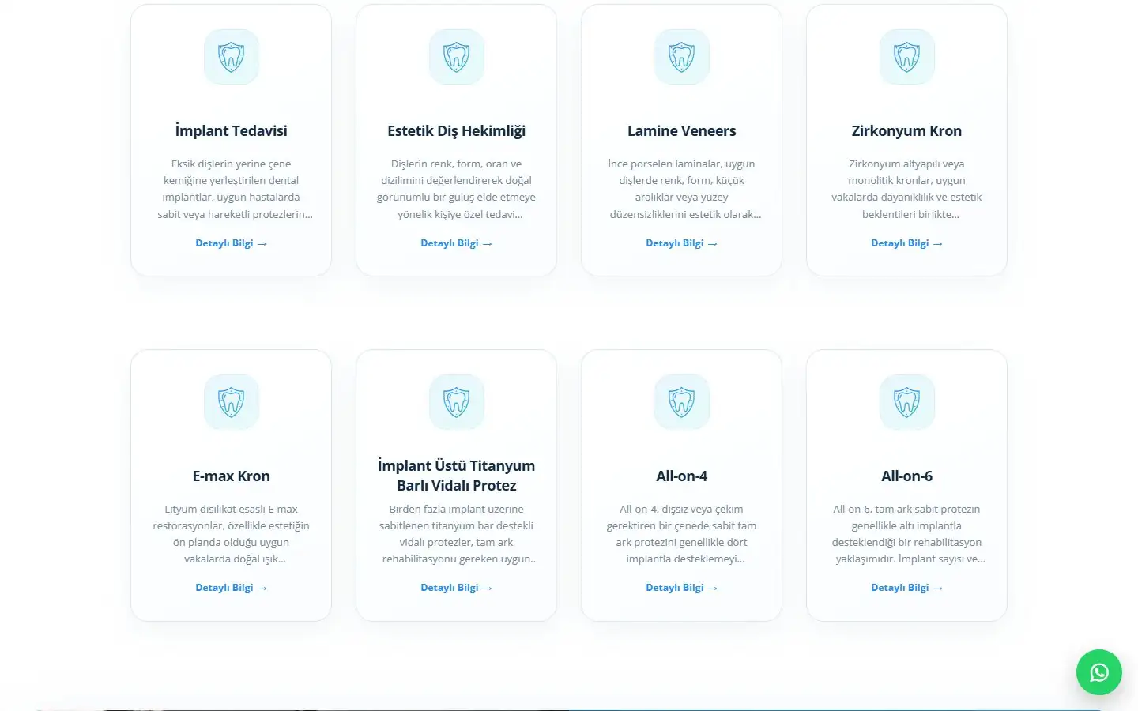The image size is (1138, 711).
Task: Follow Detaylı Bilgi under Titanyum Barlı Vidalı Protez
Action: (x=457, y=588)
